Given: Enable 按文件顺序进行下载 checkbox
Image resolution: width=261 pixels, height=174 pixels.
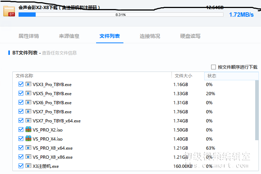Looking at the screenshot, I should click(213, 67).
